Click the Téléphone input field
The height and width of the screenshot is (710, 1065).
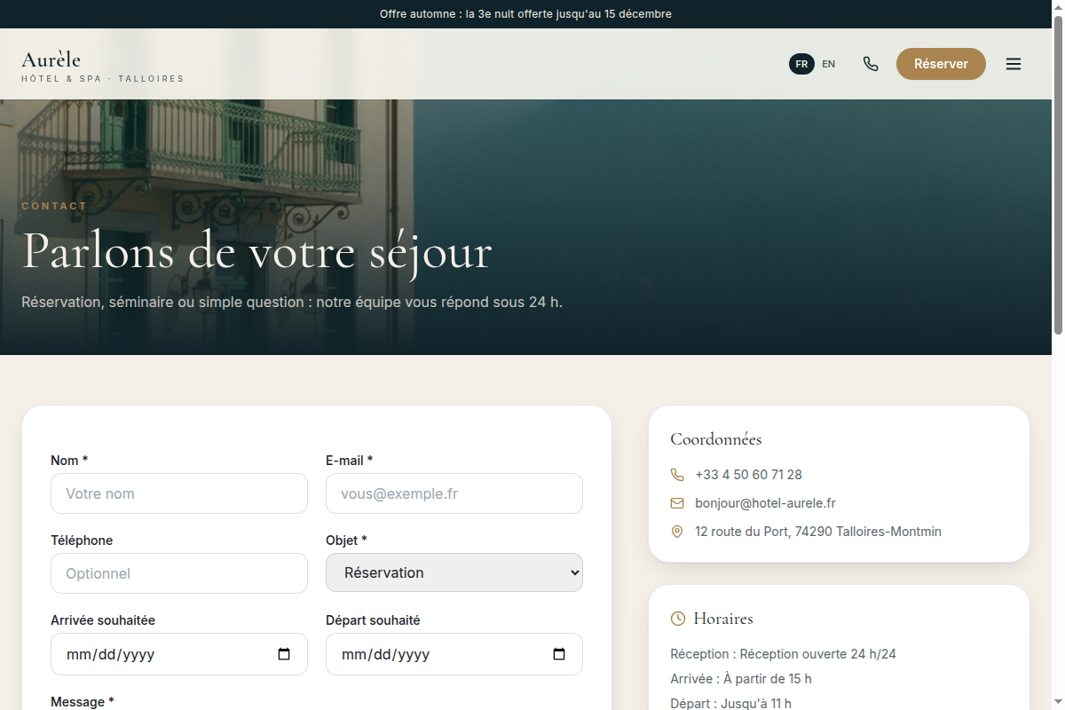tap(179, 573)
